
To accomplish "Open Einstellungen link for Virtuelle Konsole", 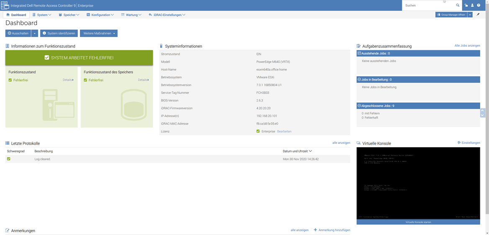I will click(x=469, y=143).
